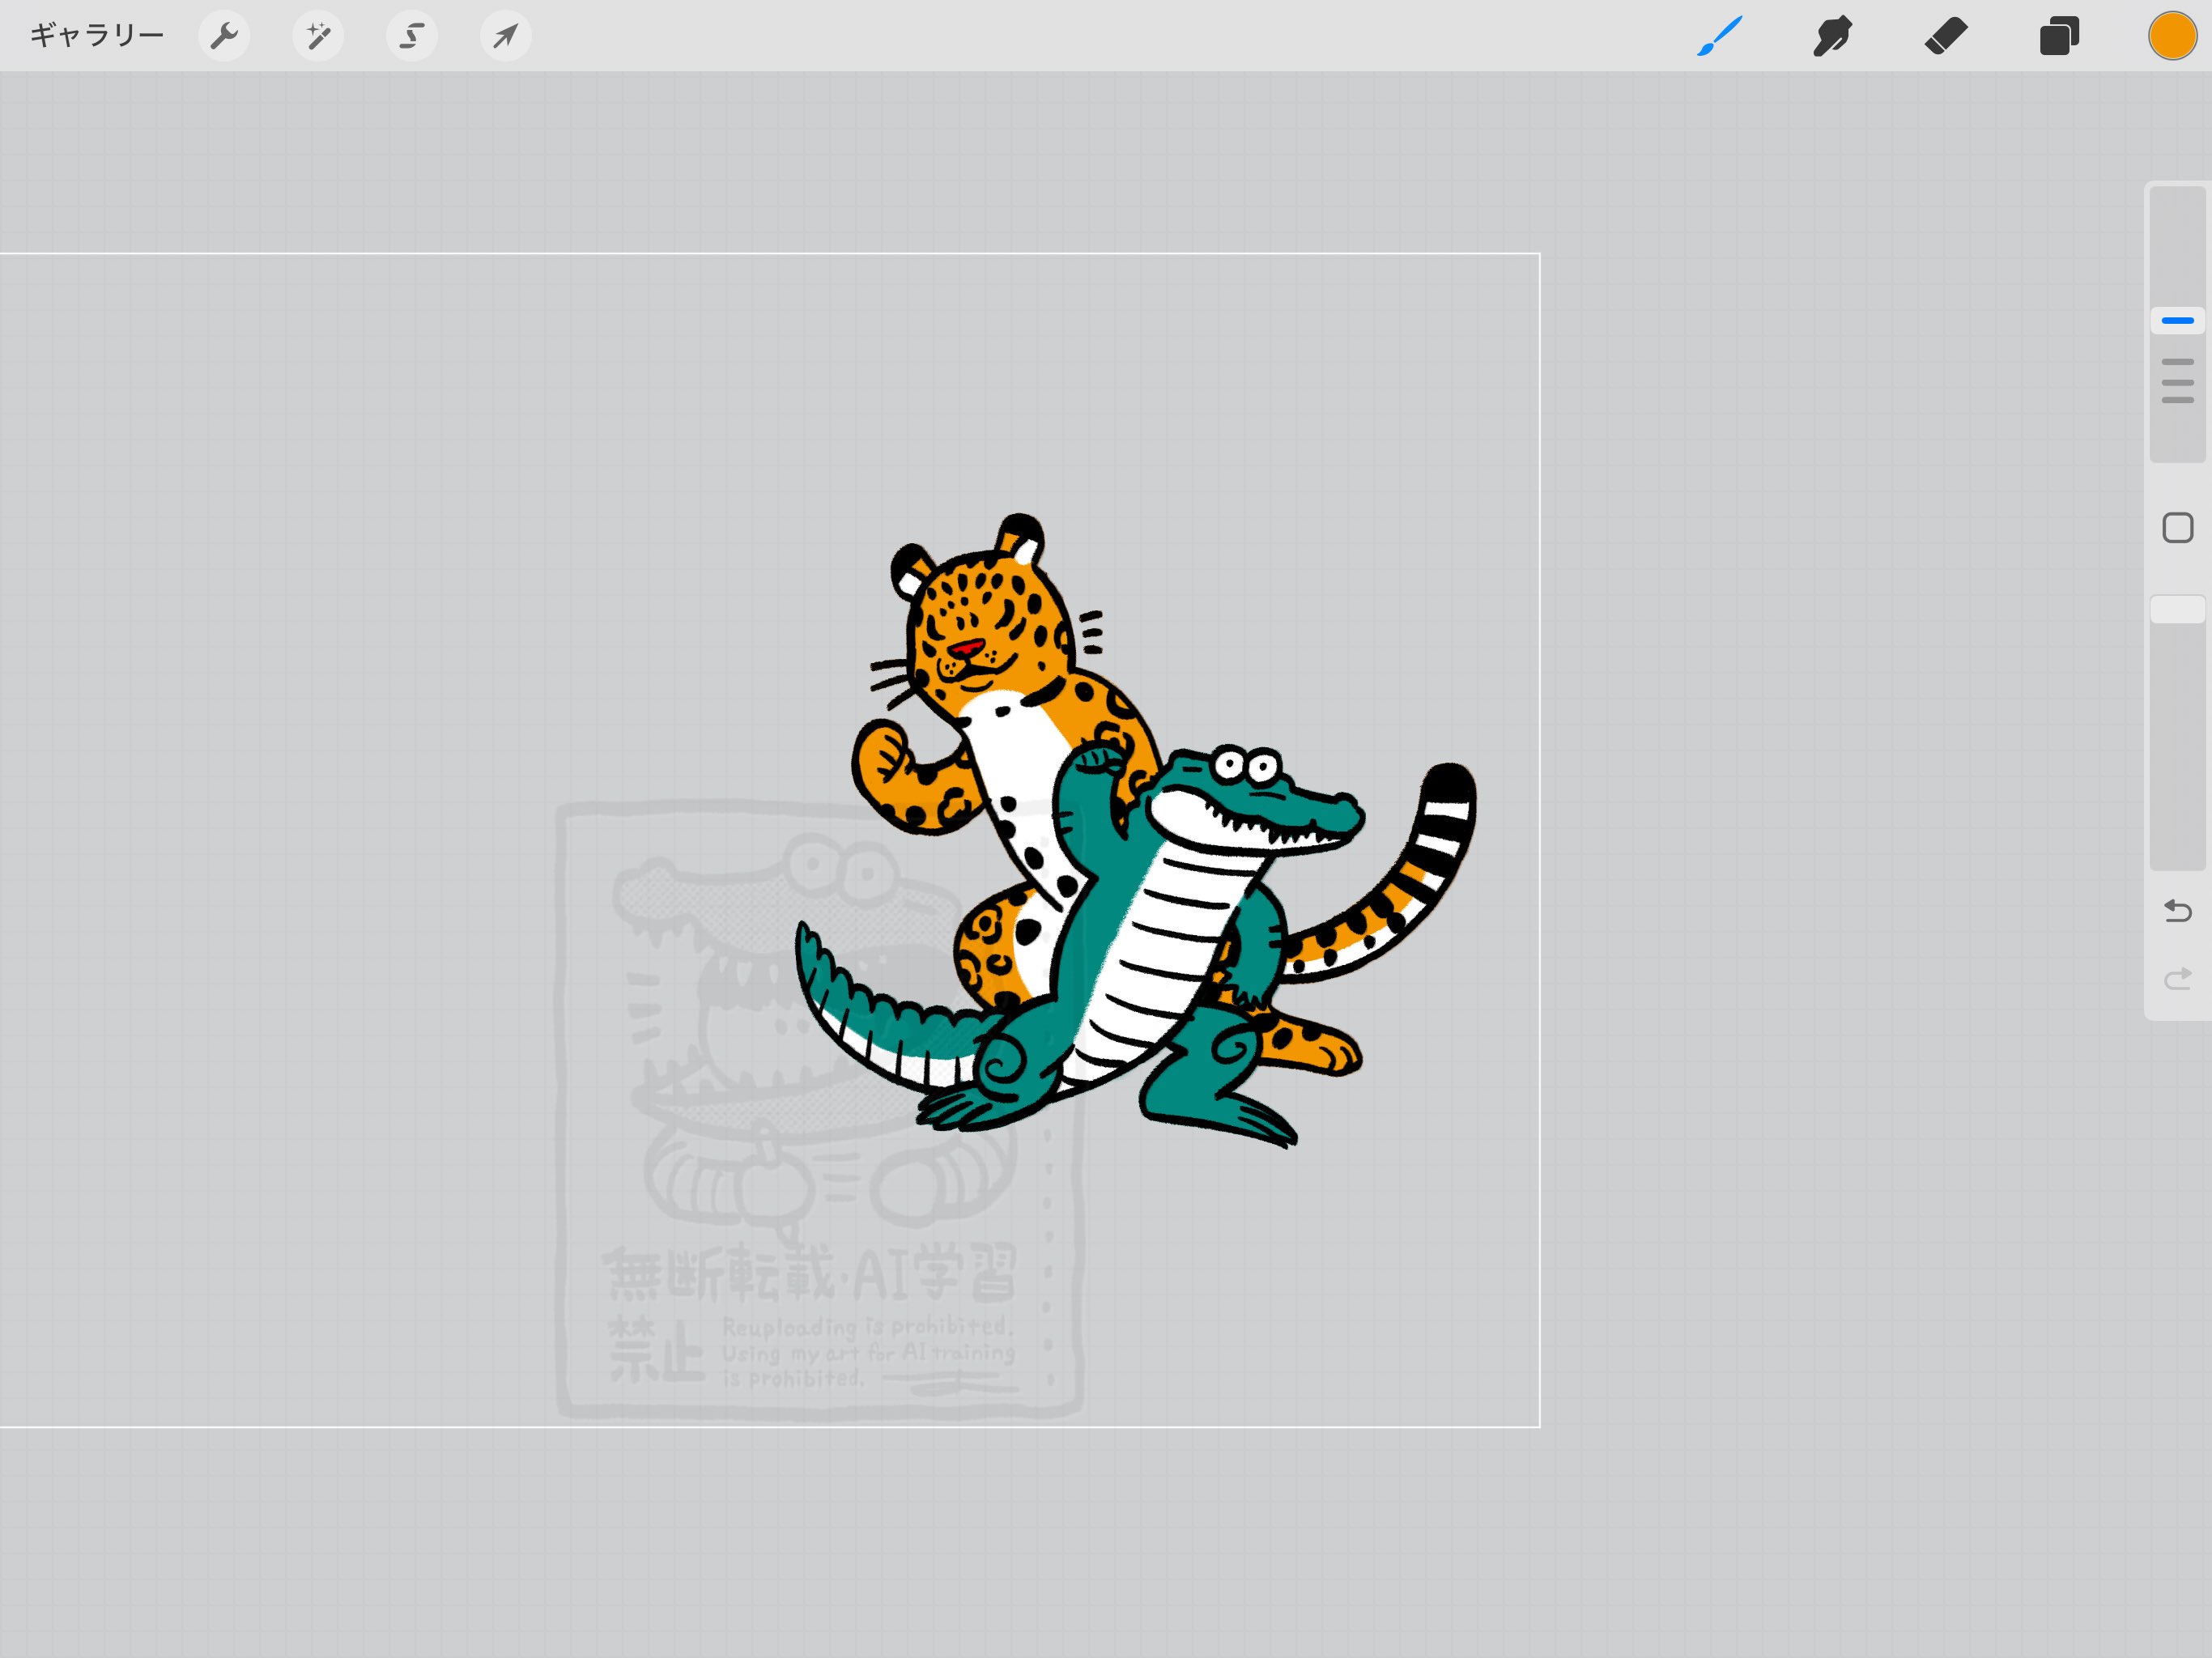Open the ギャラリー (Gallery) view
Image resolution: width=2212 pixels, height=1658 pixels.
pos(96,36)
